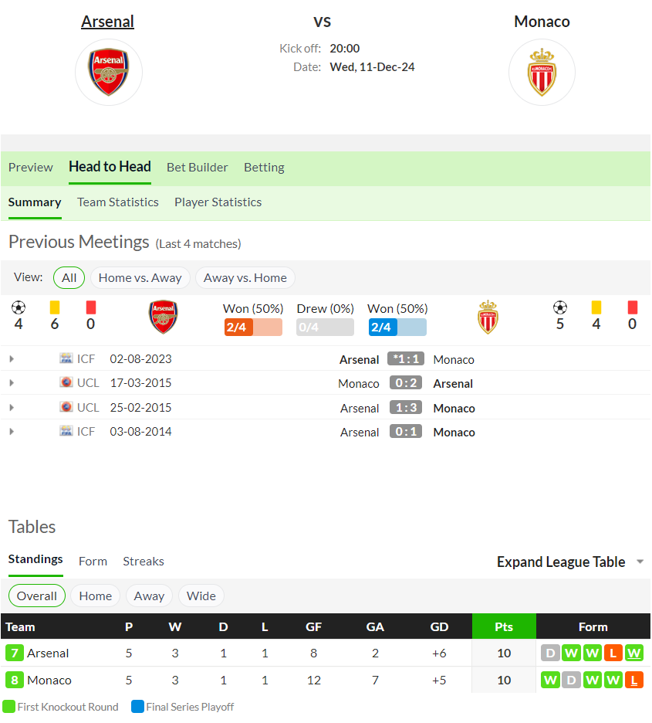Open the Expand League Table dropdown
The height and width of the screenshot is (723, 652).
570,562
